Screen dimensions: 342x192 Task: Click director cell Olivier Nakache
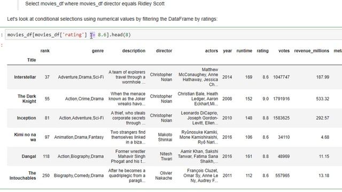[164, 175]
